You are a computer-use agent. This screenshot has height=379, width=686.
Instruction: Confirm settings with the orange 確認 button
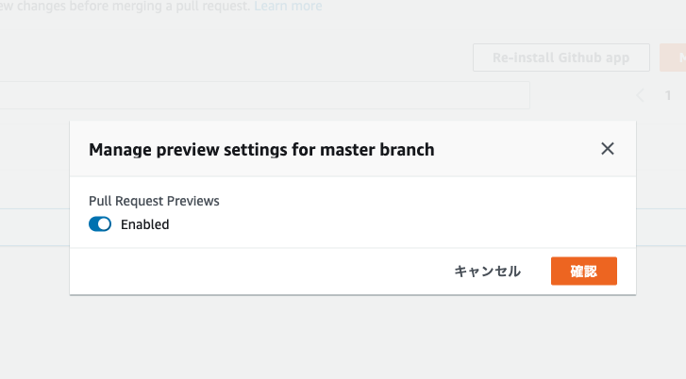tap(583, 271)
